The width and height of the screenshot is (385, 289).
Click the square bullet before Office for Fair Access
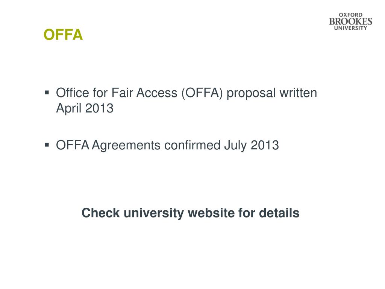47,93
